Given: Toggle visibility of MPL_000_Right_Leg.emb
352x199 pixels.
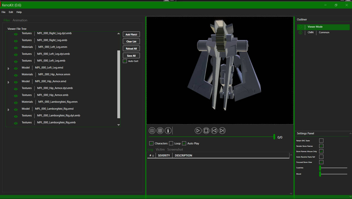Looking at the screenshot, I should [x=16, y=41].
